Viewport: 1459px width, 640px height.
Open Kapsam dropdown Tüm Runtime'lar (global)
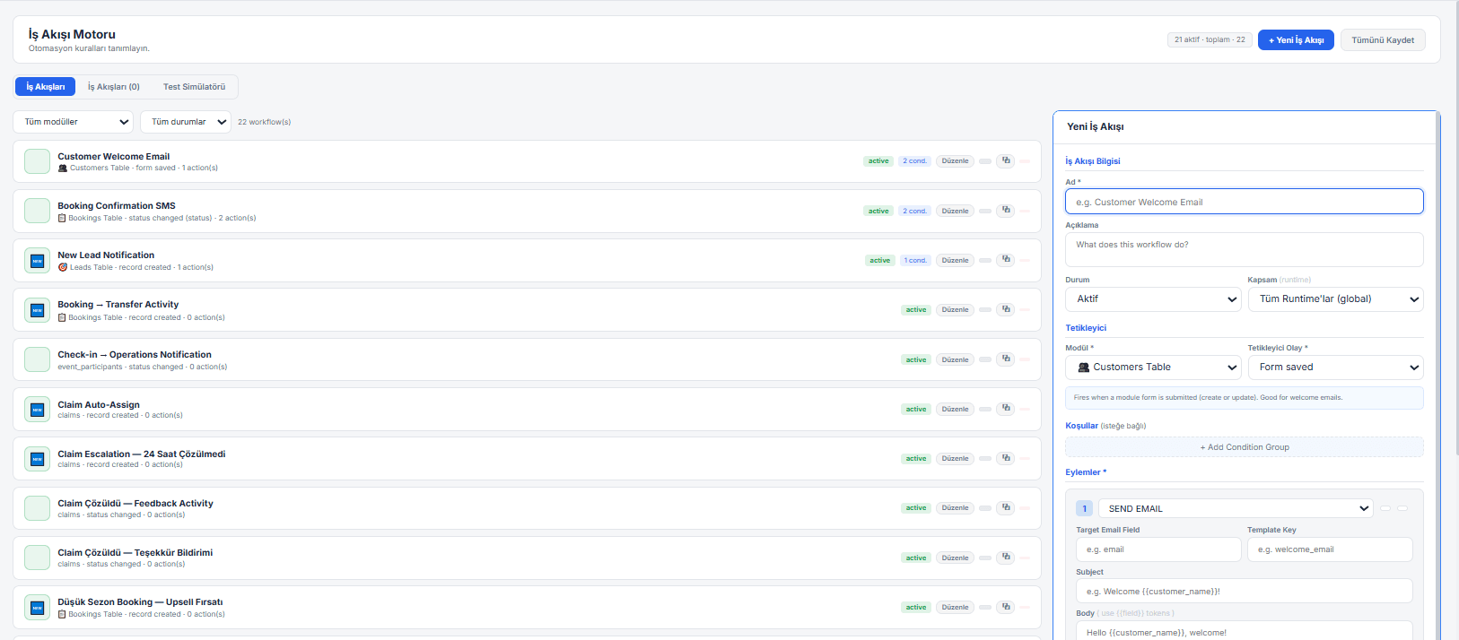pos(1335,299)
